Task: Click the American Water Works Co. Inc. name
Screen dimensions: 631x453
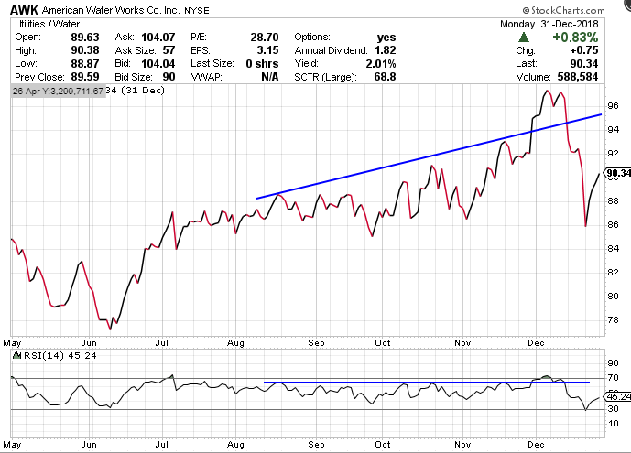Action: tap(111, 10)
